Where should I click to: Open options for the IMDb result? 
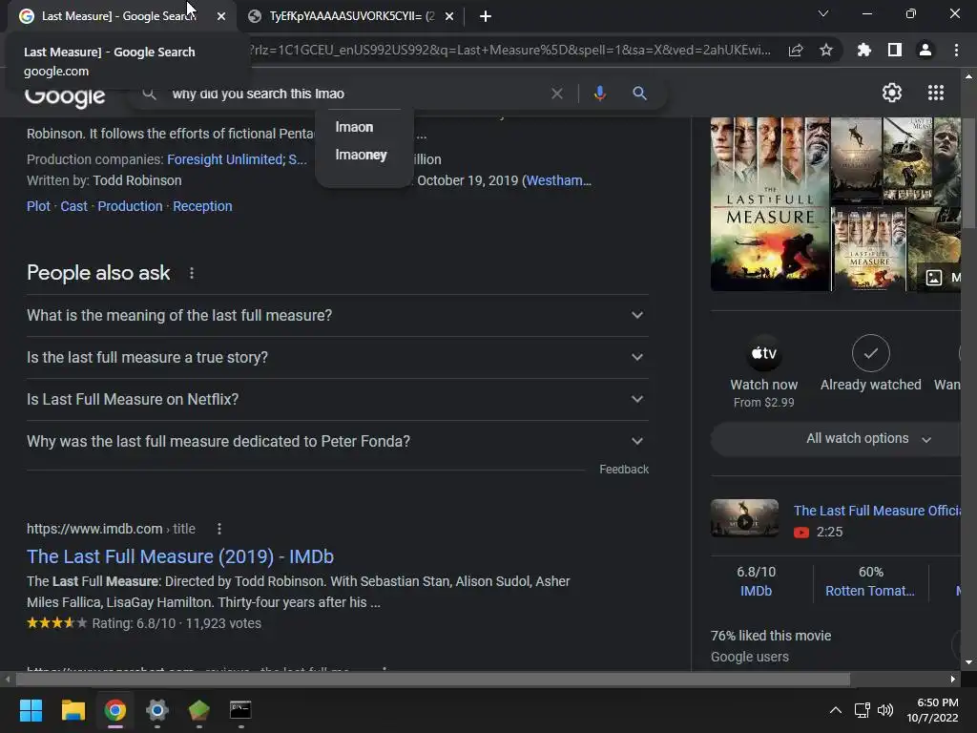click(x=219, y=529)
